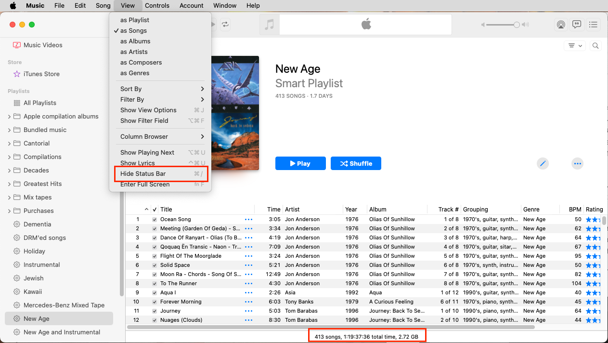Uncheck the To The Runner checkbox
The height and width of the screenshot is (343, 608).
[155, 283]
